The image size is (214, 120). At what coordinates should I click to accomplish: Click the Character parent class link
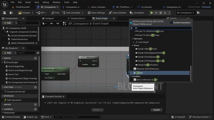coord(206,7)
